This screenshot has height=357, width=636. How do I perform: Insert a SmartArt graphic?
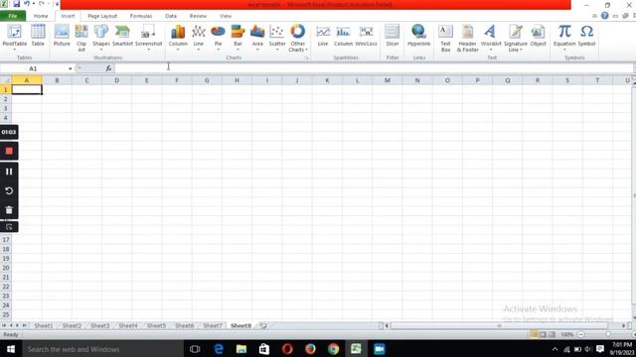(122, 36)
